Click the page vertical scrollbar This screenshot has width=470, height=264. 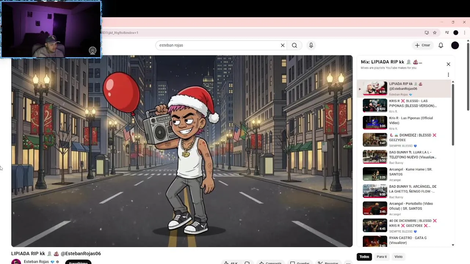(468, 77)
